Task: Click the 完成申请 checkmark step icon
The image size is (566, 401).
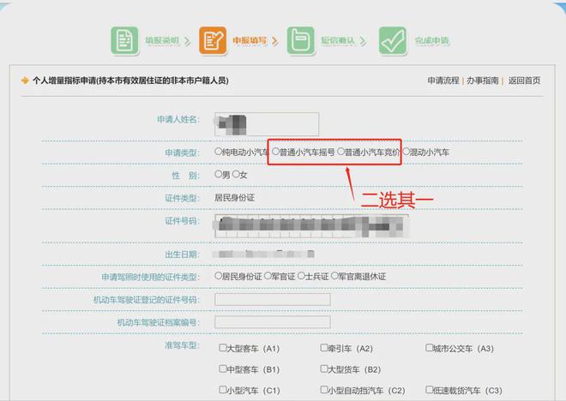Action: point(393,40)
